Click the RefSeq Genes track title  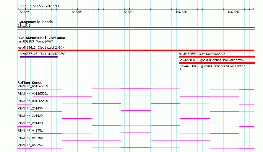pos(30,83)
